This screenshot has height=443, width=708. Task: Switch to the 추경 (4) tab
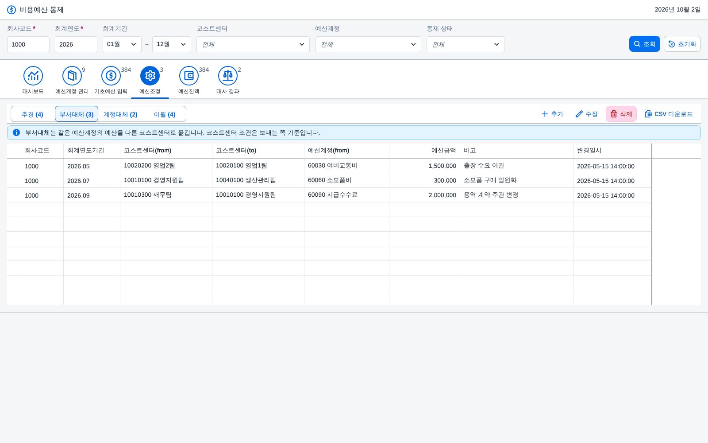tap(33, 114)
